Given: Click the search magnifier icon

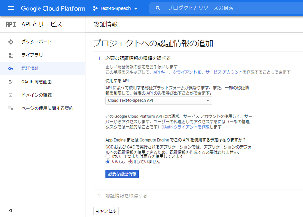Looking at the screenshot, I should point(158,8).
